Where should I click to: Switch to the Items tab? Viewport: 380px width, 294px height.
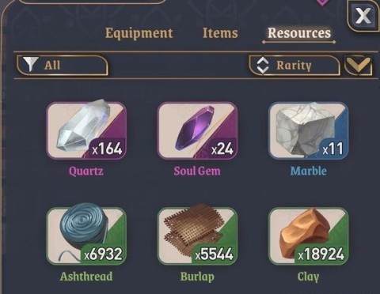[220, 33]
